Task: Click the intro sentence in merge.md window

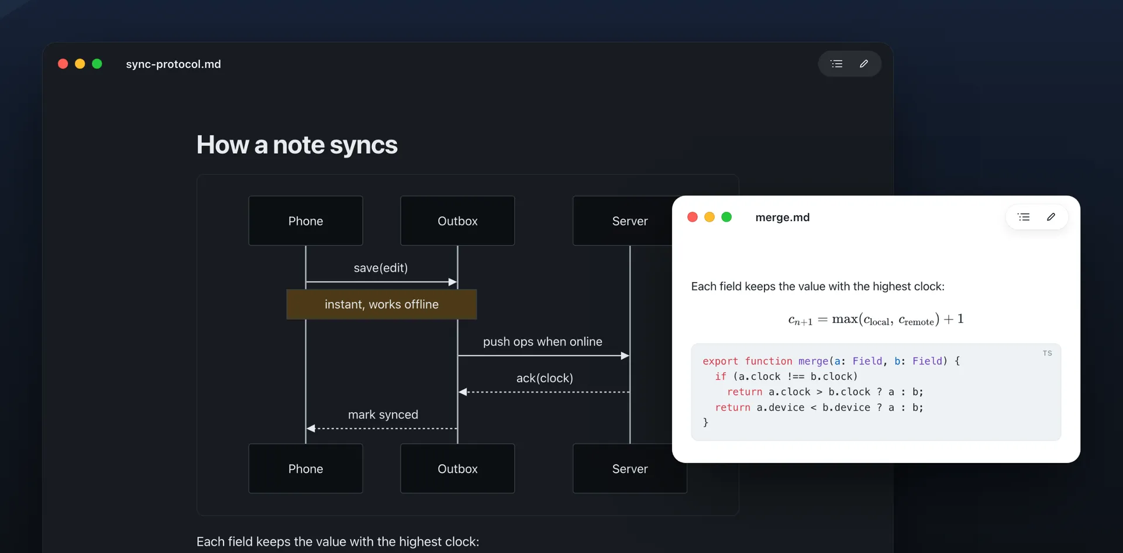Action: tap(818, 286)
